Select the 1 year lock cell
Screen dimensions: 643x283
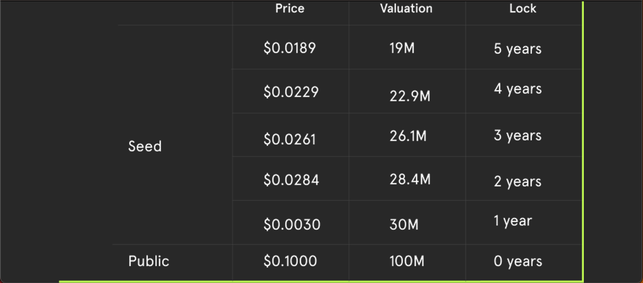[x=513, y=221]
